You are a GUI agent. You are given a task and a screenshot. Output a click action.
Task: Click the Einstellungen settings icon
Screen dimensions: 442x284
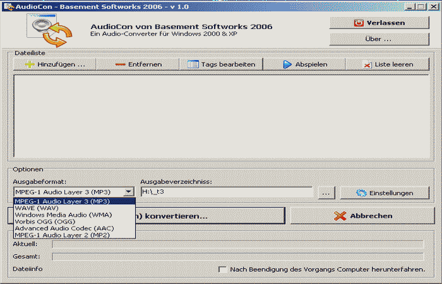pos(362,192)
